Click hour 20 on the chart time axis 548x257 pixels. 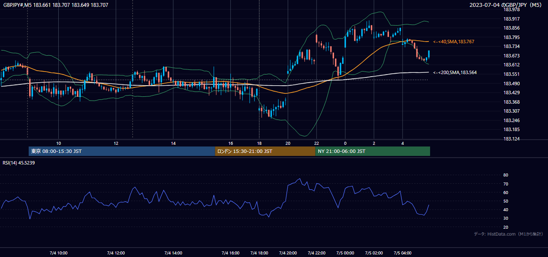[288, 143]
